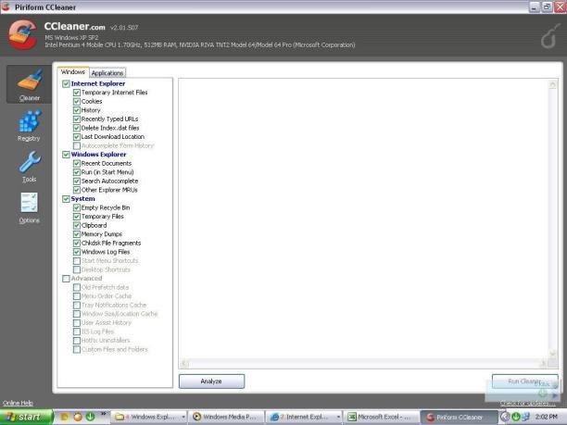Open the Registry section in sidebar
567x425 pixels.
pos(29,126)
